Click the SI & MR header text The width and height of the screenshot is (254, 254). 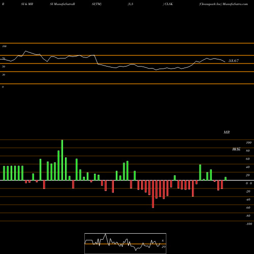point(27,4)
